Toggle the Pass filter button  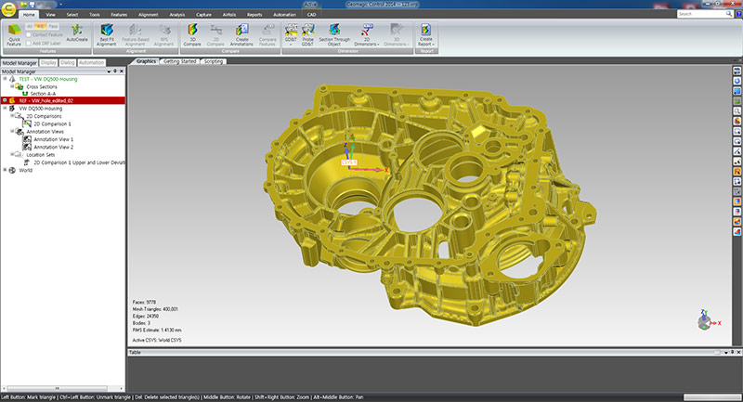click(54, 28)
